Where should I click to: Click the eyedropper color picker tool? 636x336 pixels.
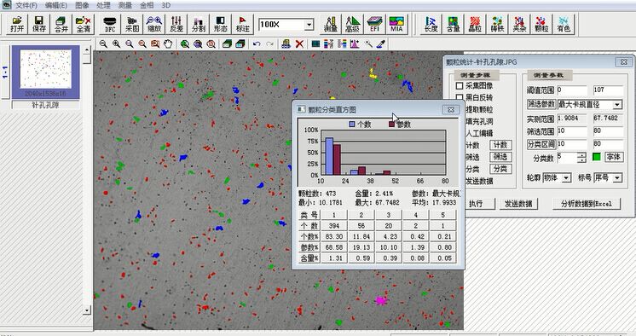click(x=380, y=43)
